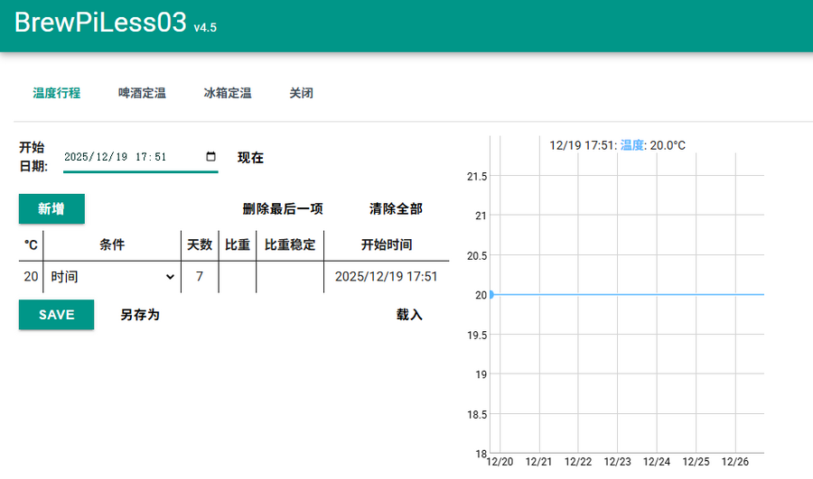Image resolution: width=813 pixels, height=479 pixels.
Task: Expand the 条件 dropdown showing 时间
Action: click(x=112, y=277)
